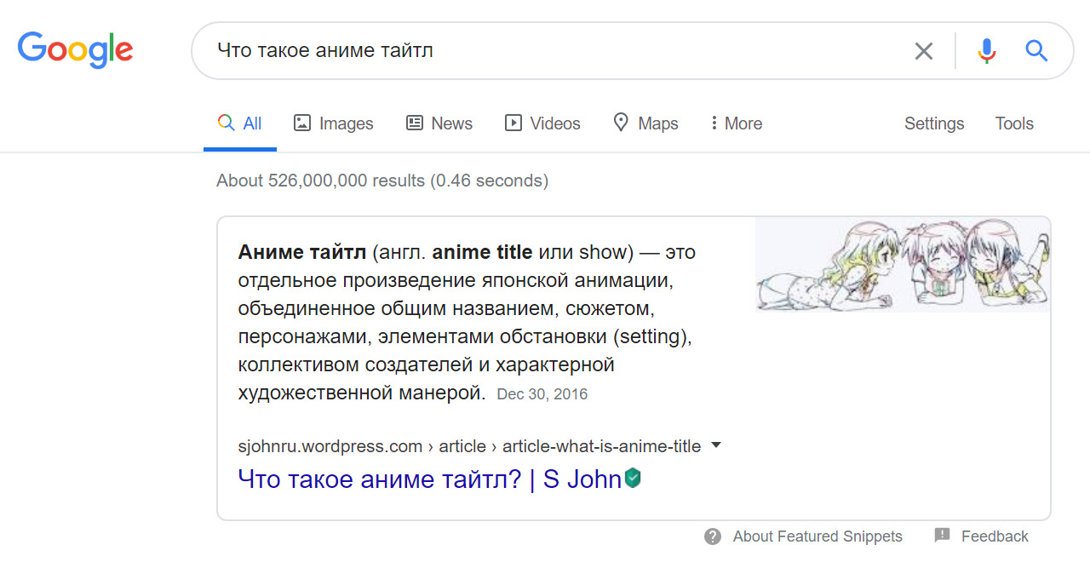
Task: Click the blue magnifier search button
Action: pyautogui.click(x=1035, y=51)
